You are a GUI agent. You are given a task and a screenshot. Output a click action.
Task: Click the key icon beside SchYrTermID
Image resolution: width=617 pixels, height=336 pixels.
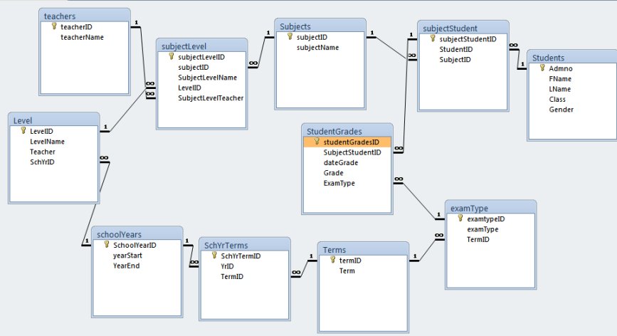point(214,256)
